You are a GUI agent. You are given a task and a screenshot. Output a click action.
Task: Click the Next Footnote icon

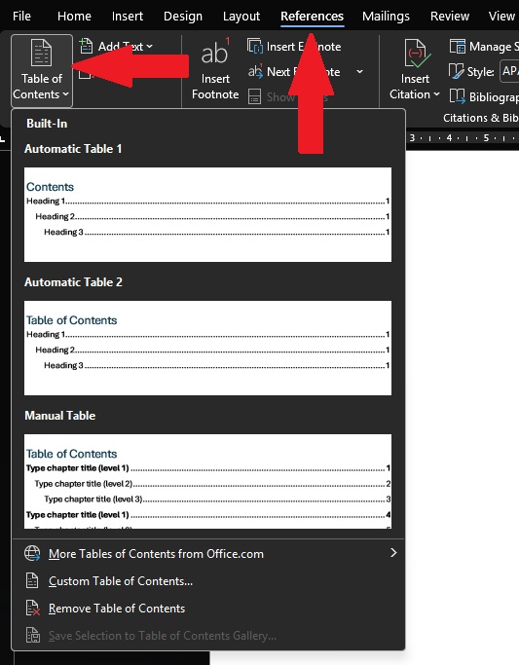pyautogui.click(x=255, y=71)
